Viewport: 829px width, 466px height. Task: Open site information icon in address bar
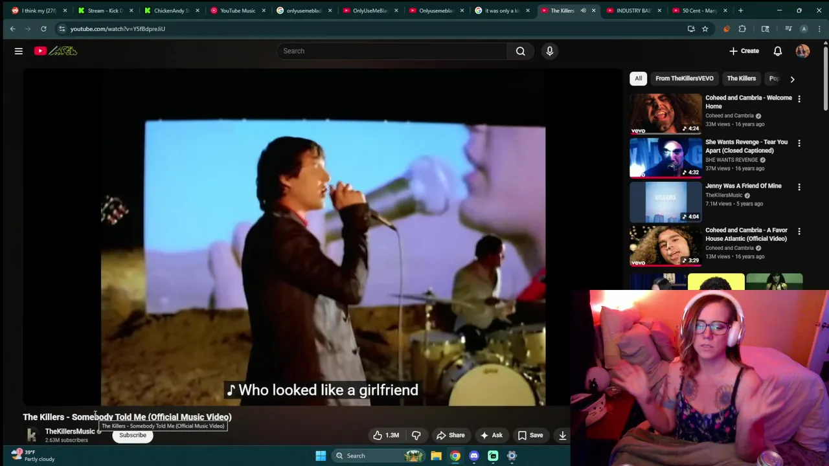pos(62,28)
